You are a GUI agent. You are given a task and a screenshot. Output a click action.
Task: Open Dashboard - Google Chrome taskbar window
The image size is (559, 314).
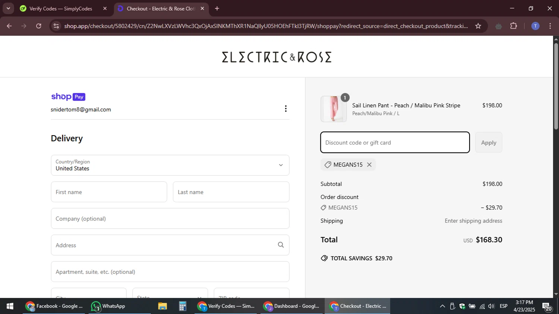point(292,306)
